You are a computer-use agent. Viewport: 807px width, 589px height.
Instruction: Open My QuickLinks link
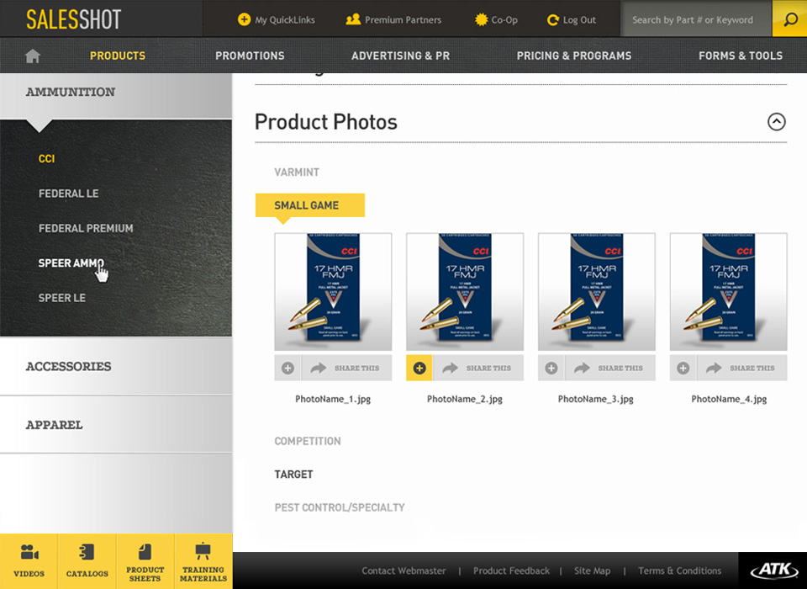click(285, 20)
